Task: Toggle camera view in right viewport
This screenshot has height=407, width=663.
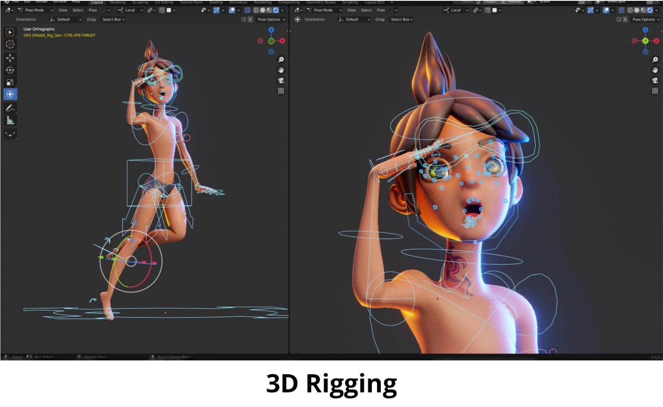Action: pos(655,80)
